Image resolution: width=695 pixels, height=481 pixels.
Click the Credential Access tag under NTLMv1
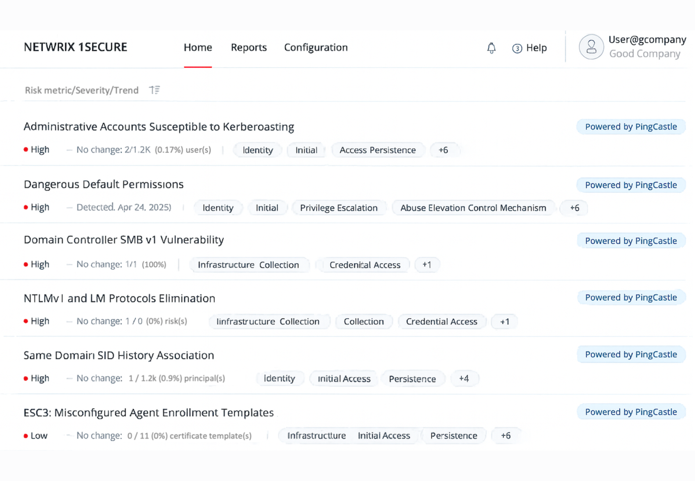tap(441, 322)
